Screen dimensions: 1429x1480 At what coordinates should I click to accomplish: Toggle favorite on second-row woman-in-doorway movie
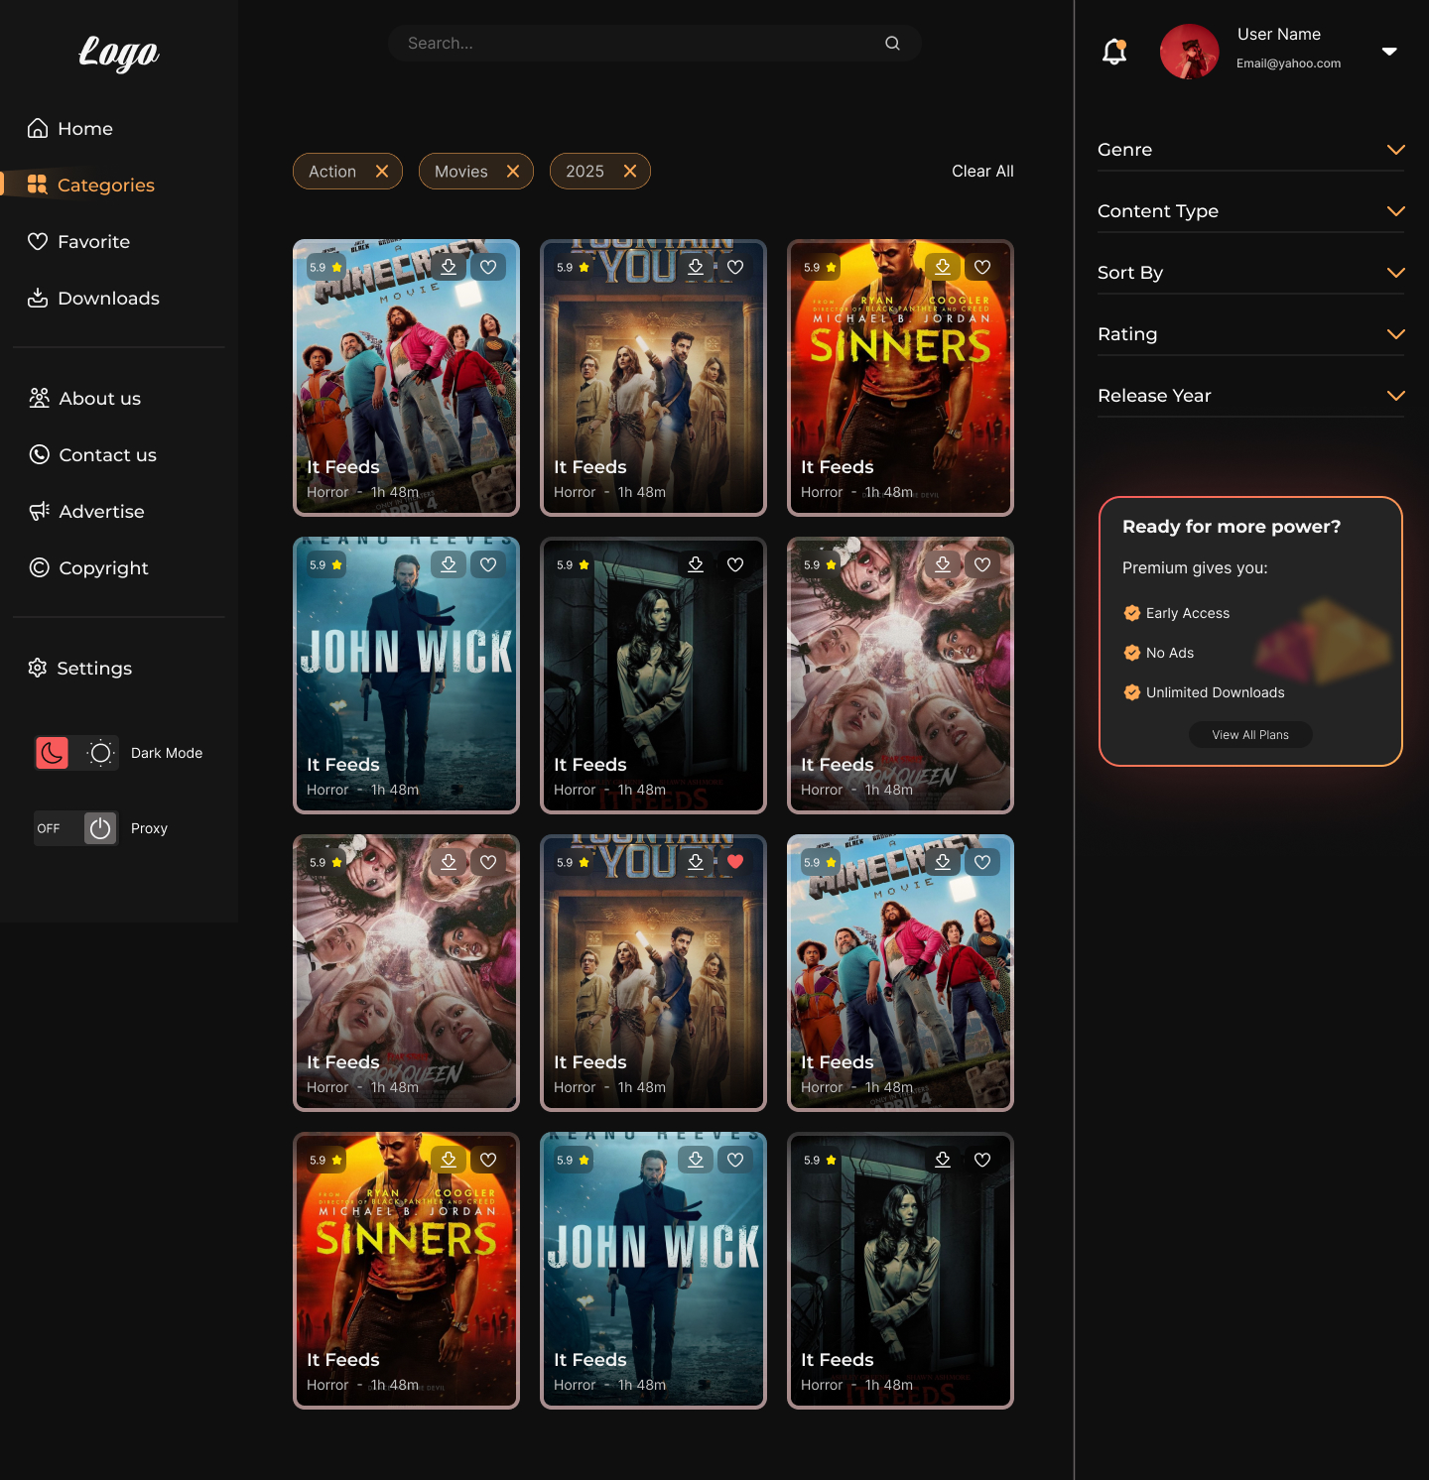[735, 564]
